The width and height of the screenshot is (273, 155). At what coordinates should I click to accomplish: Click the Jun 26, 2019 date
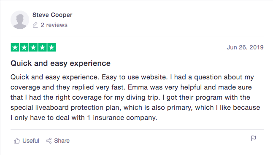[245, 47]
